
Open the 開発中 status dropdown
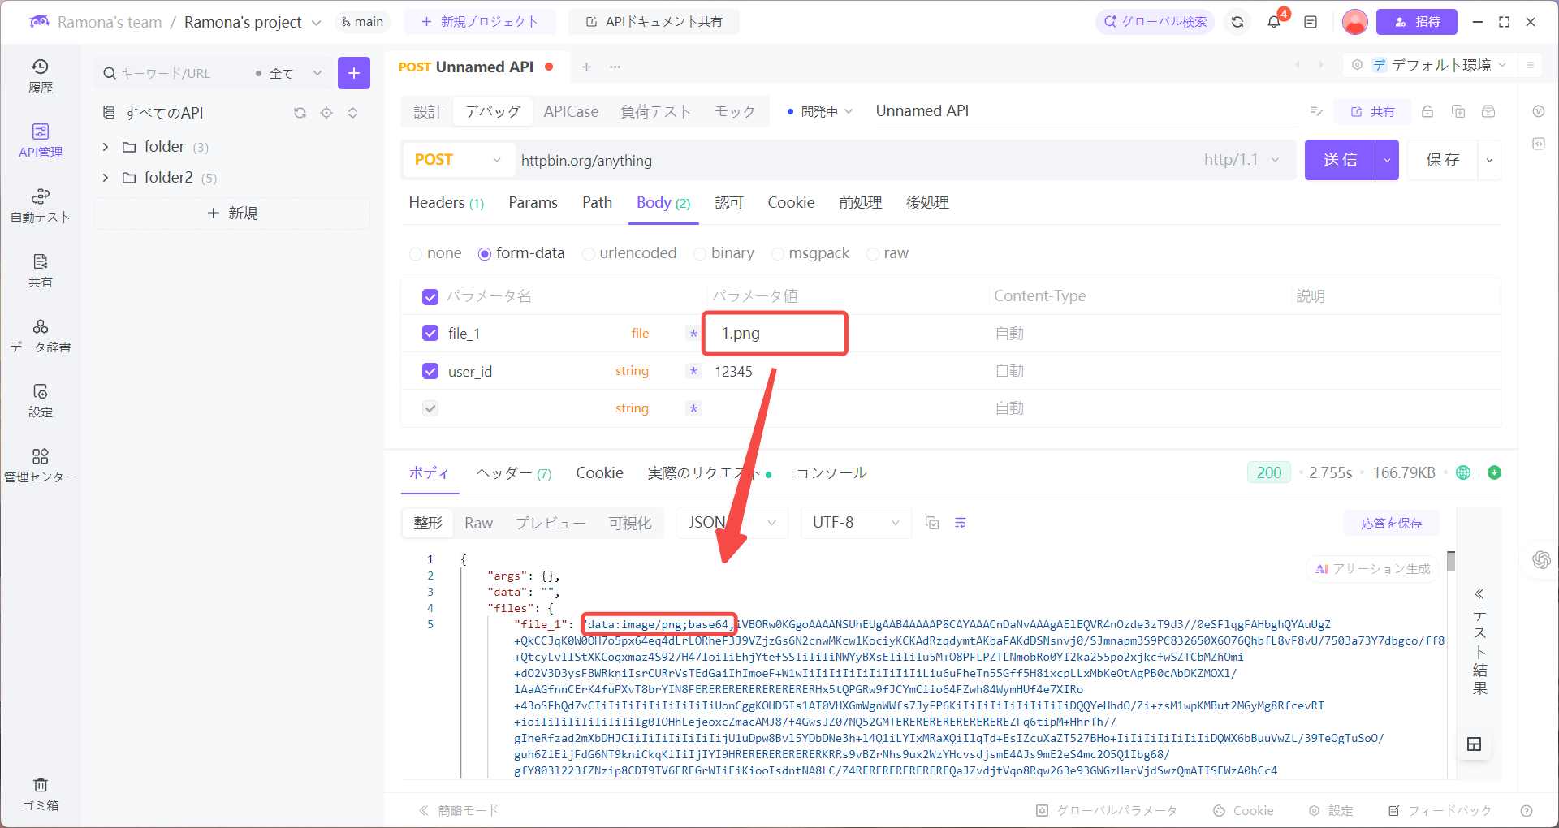[820, 111]
